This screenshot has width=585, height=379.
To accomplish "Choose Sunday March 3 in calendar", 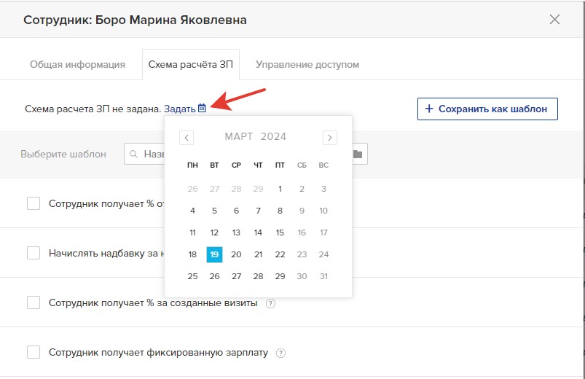I will 323,189.
